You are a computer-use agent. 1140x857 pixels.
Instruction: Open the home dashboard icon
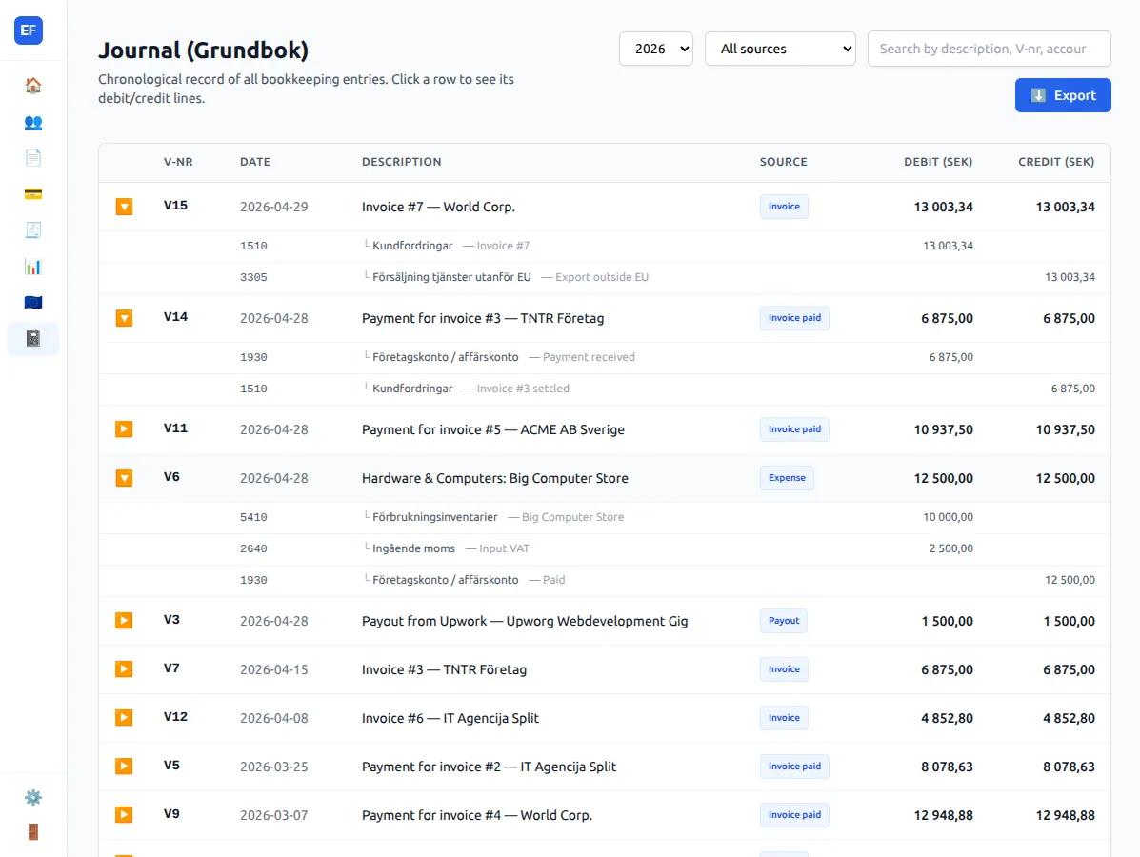(x=32, y=86)
